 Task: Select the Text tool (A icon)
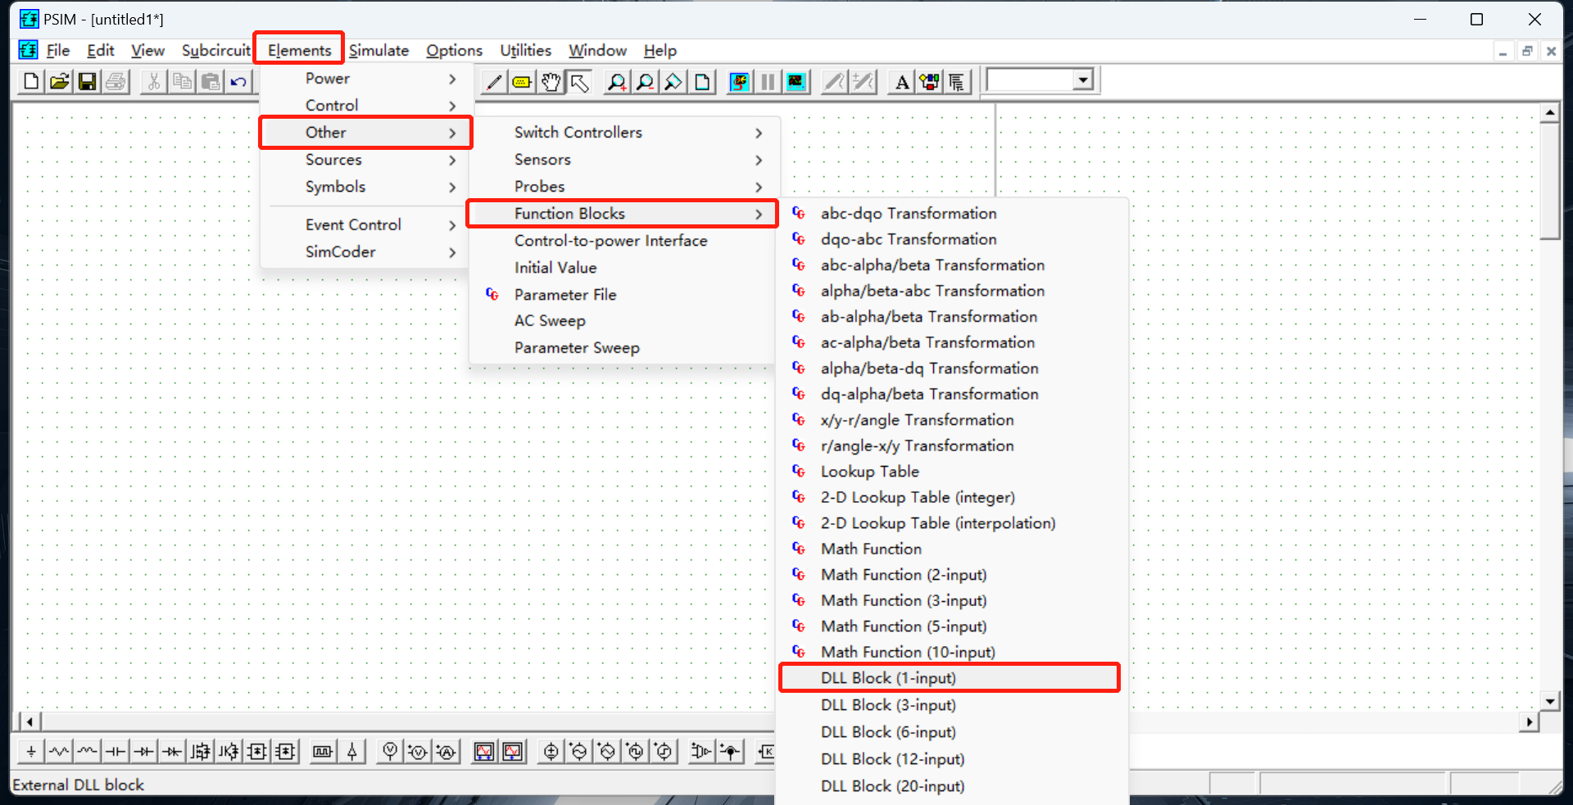(x=902, y=82)
